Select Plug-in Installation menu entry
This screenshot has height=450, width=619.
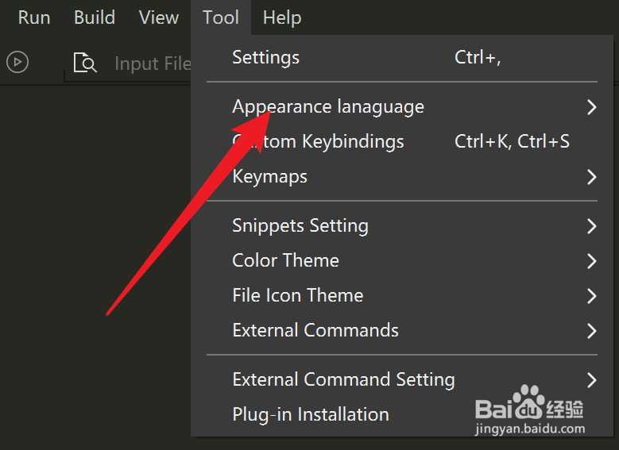pos(311,414)
